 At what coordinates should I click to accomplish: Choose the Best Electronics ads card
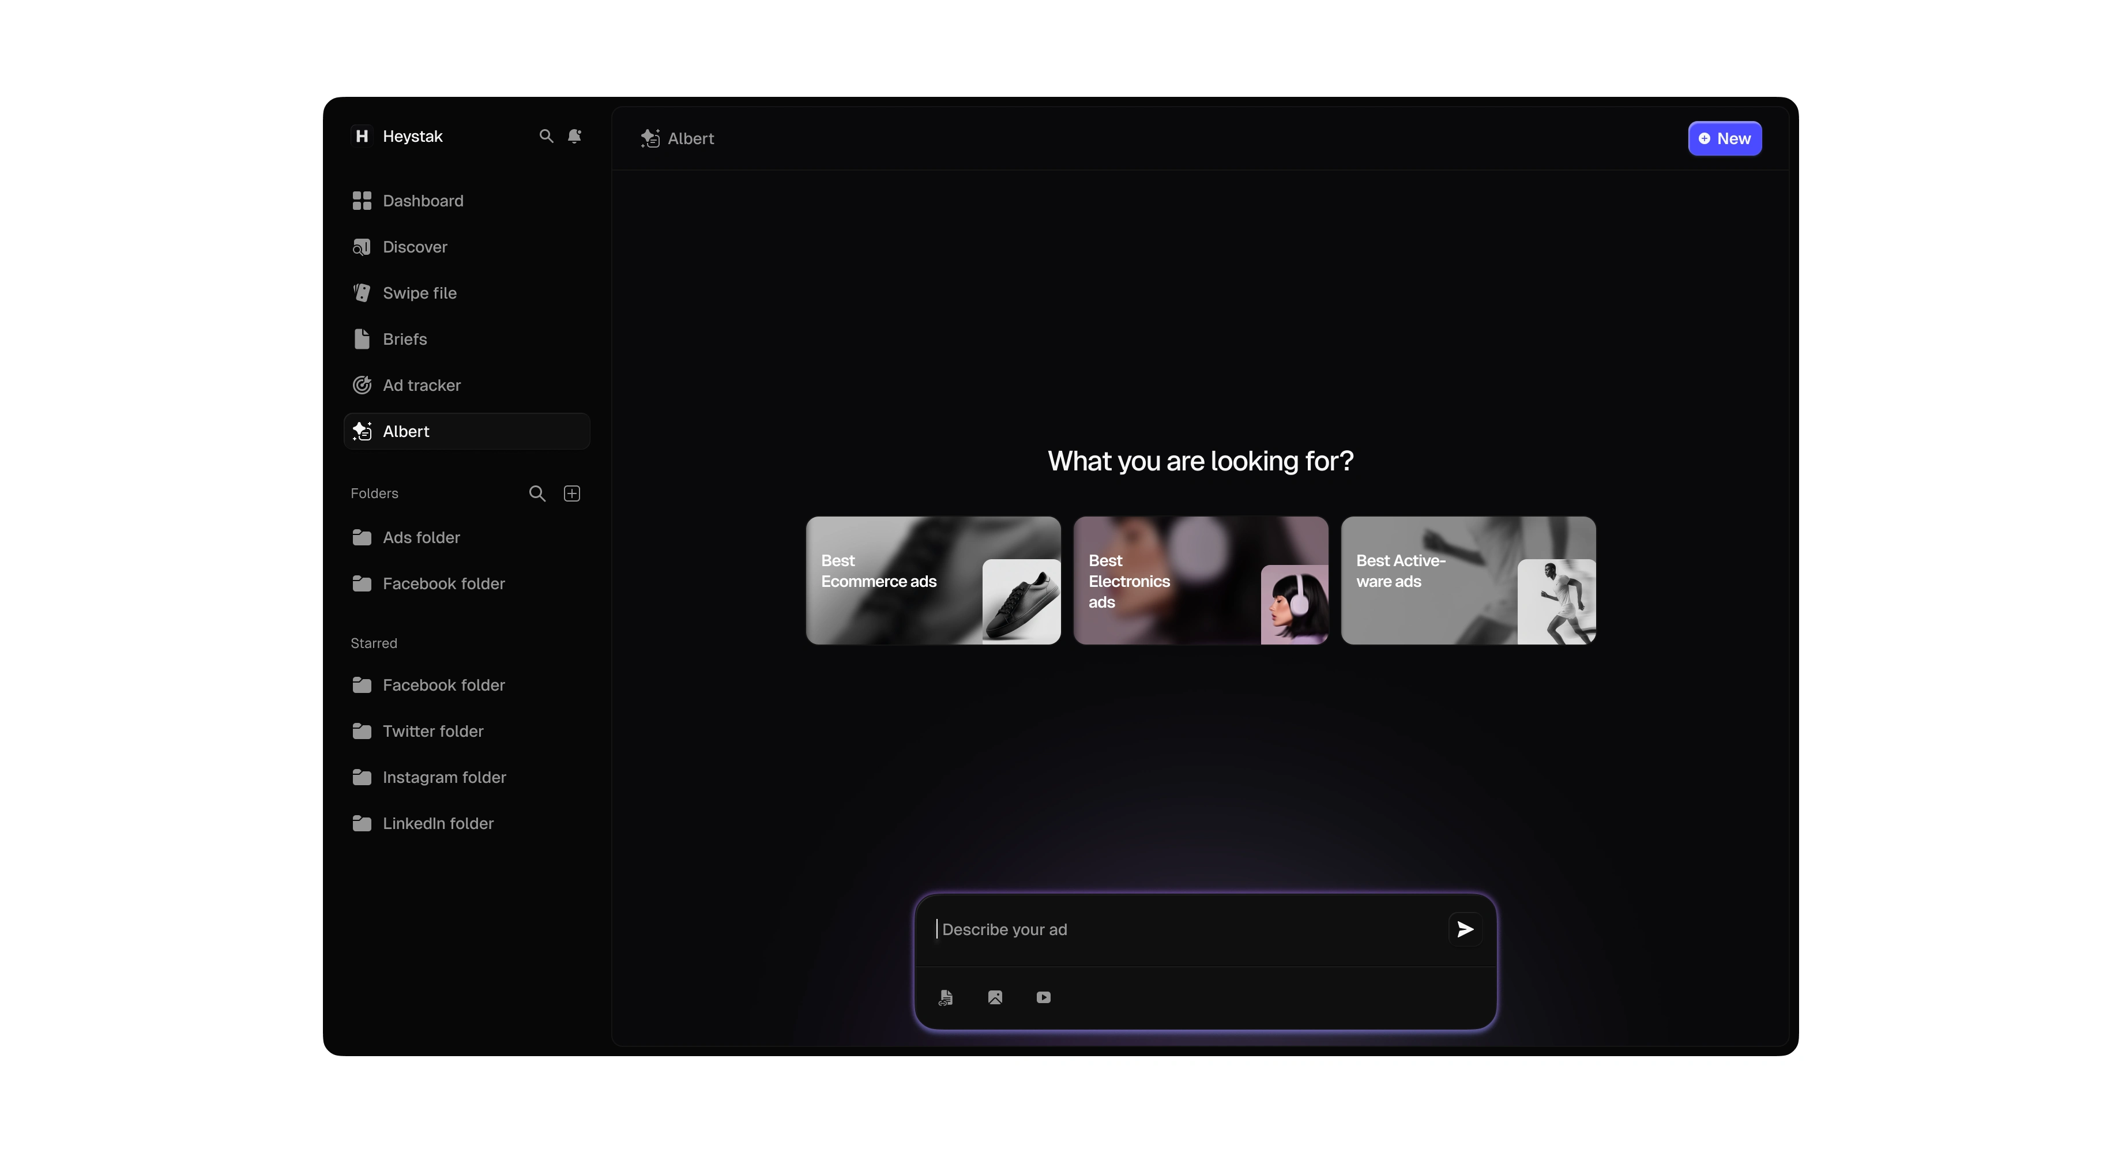click(1200, 581)
